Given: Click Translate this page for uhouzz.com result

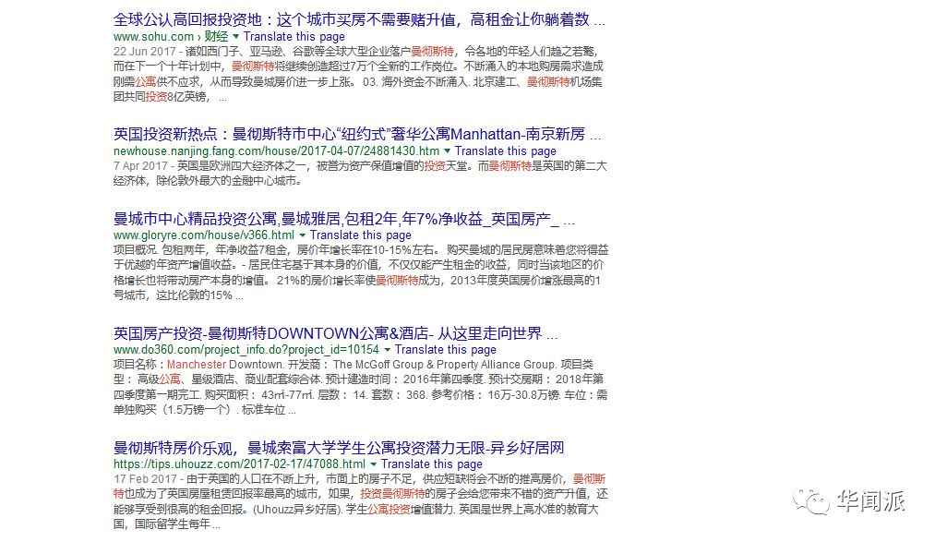Looking at the screenshot, I should [x=431, y=464].
